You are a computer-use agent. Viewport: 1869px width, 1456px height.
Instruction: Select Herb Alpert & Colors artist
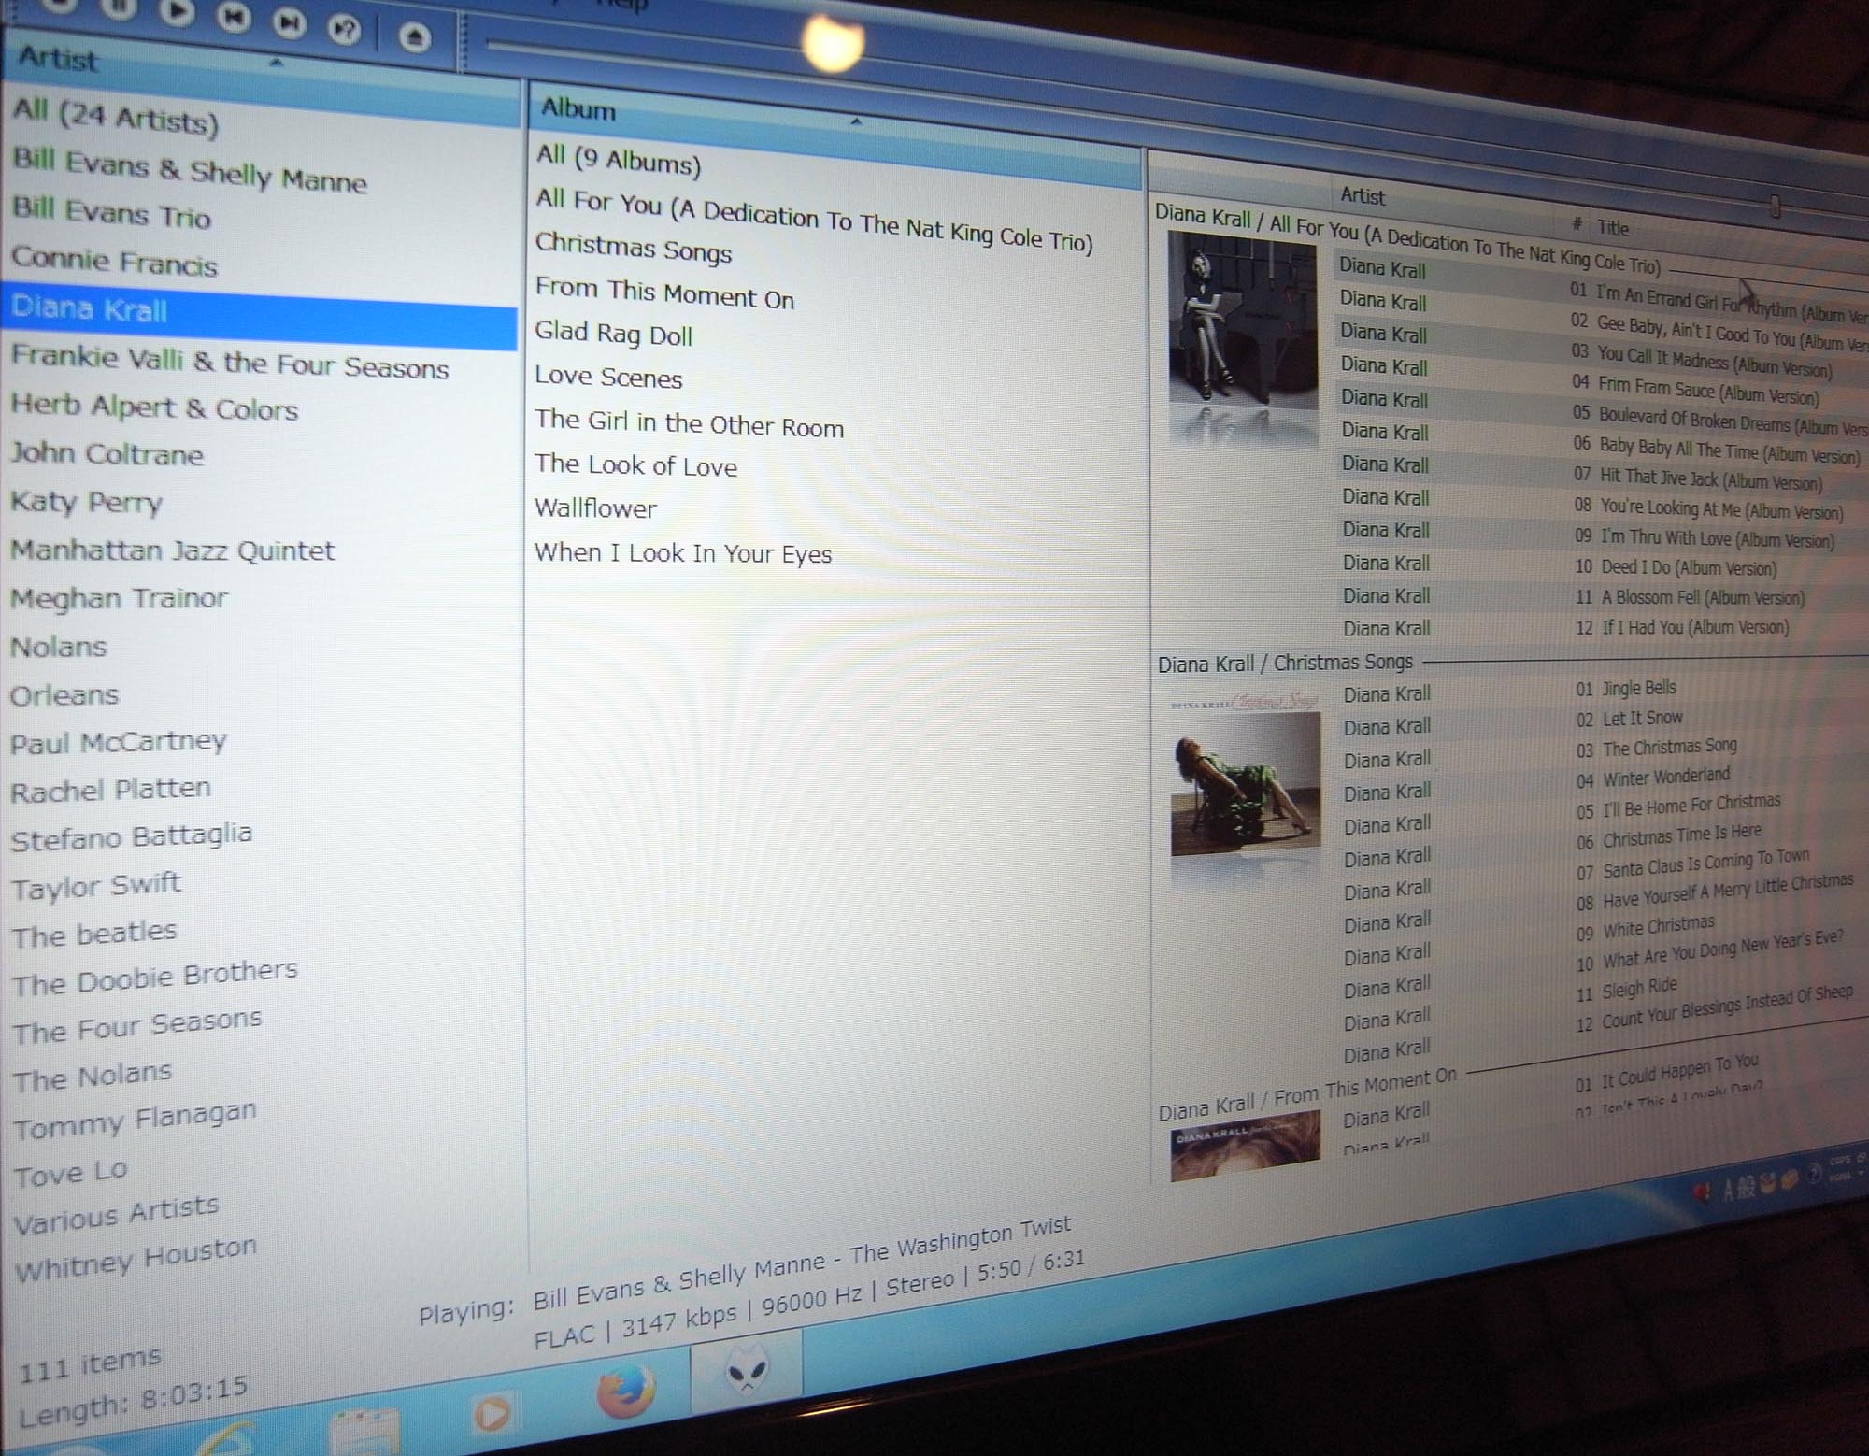click(154, 407)
